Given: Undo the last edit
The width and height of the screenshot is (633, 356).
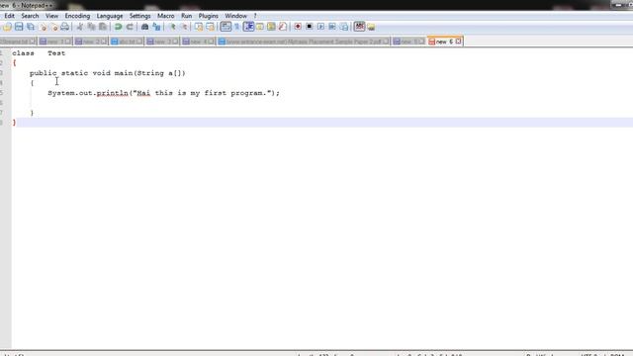Looking at the screenshot, I should 118,27.
